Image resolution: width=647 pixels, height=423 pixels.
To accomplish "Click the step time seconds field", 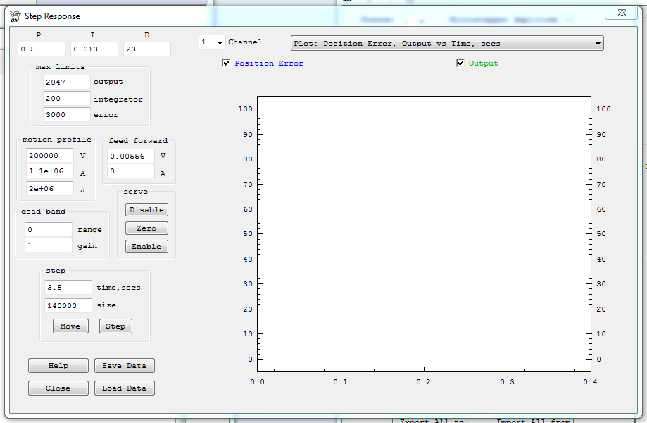I will click(68, 288).
